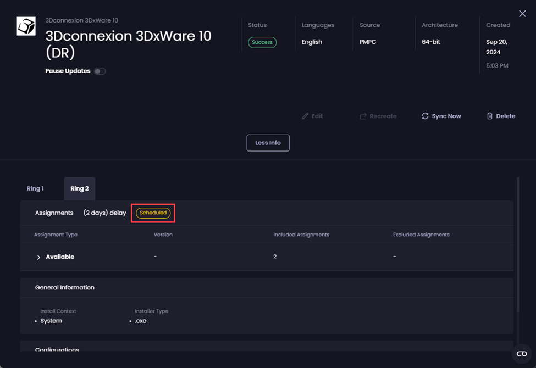Open the chat widget bubble icon
536x368 pixels.
tap(521, 354)
